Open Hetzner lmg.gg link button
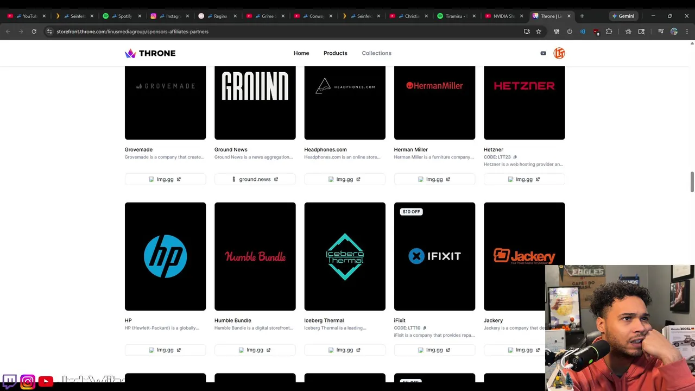695x391 pixels. click(524, 179)
